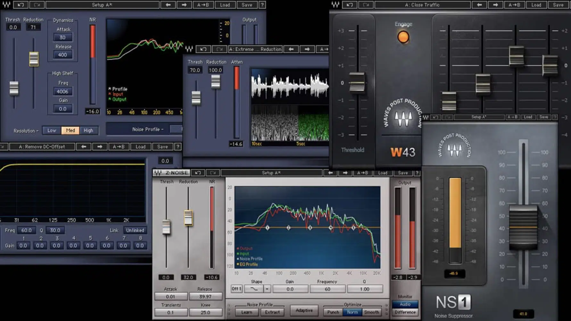Click previous preset arrow in Remove DC-Offset window

(x=84, y=147)
